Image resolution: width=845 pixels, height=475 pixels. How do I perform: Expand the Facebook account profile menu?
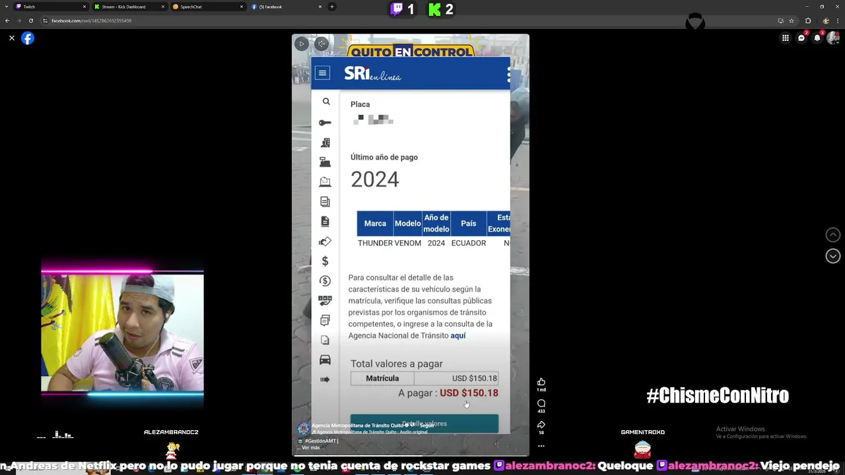click(x=833, y=38)
